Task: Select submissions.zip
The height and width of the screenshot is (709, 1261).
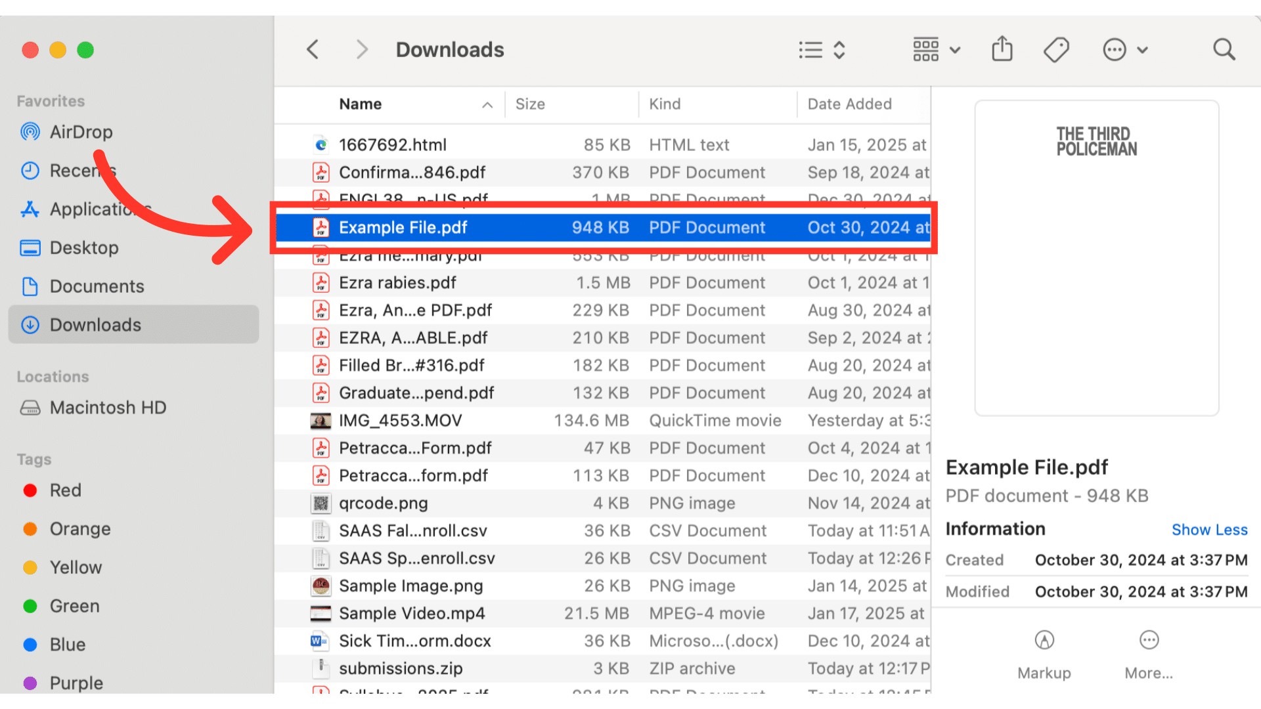Action: coord(603,669)
